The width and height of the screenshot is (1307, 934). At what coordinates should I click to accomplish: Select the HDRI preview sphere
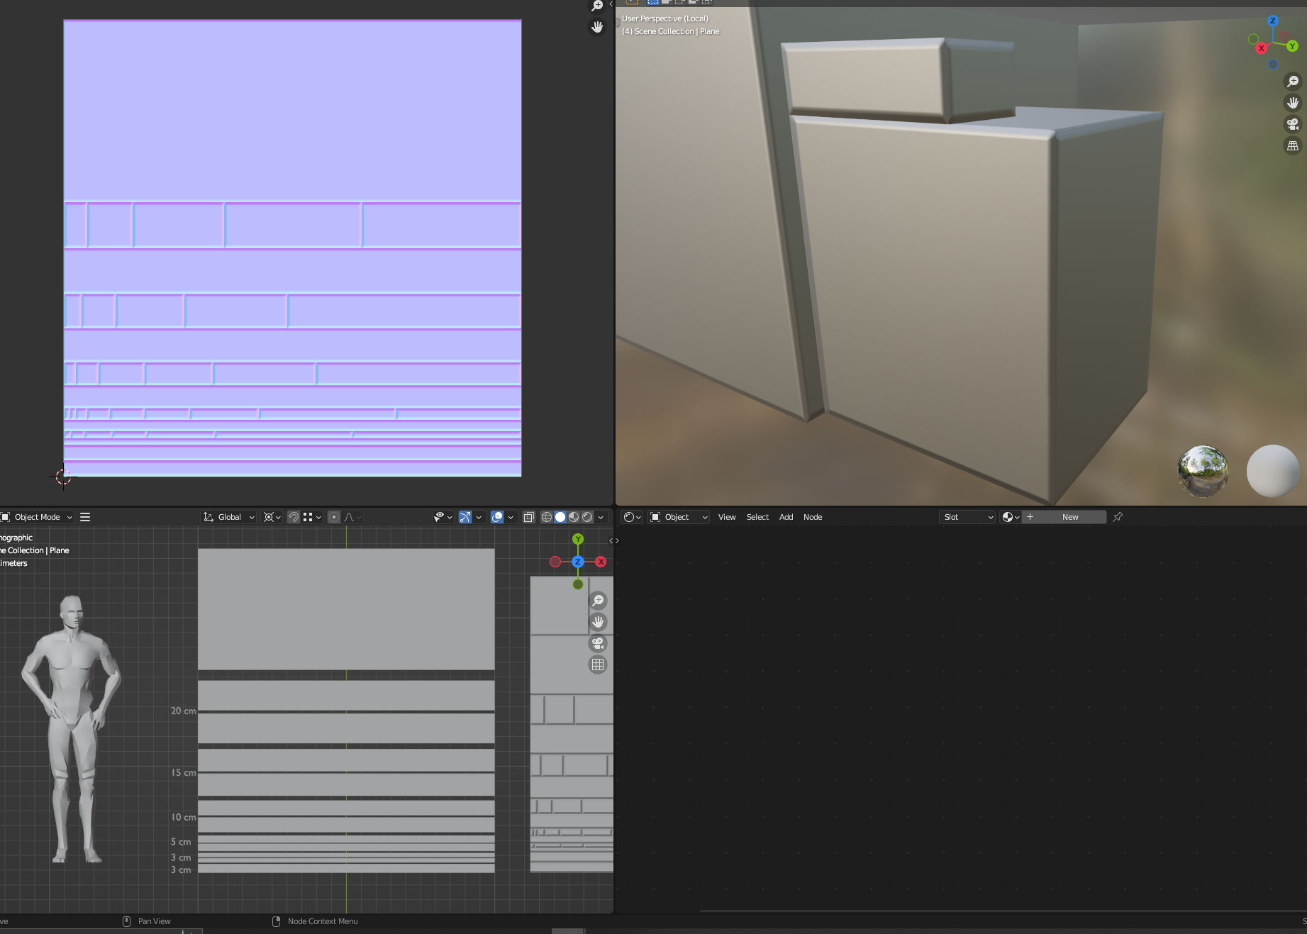point(1203,470)
